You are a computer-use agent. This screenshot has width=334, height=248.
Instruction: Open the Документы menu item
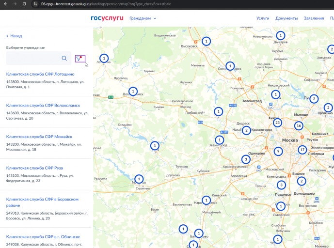[x=286, y=18]
